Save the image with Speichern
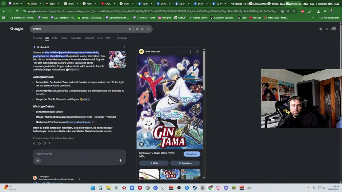 click(x=185, y=163)
